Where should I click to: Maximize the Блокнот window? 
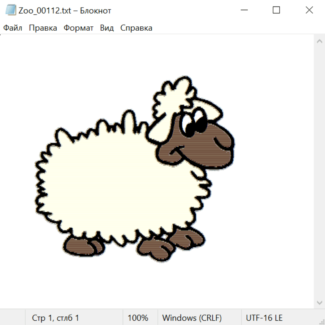276,10
